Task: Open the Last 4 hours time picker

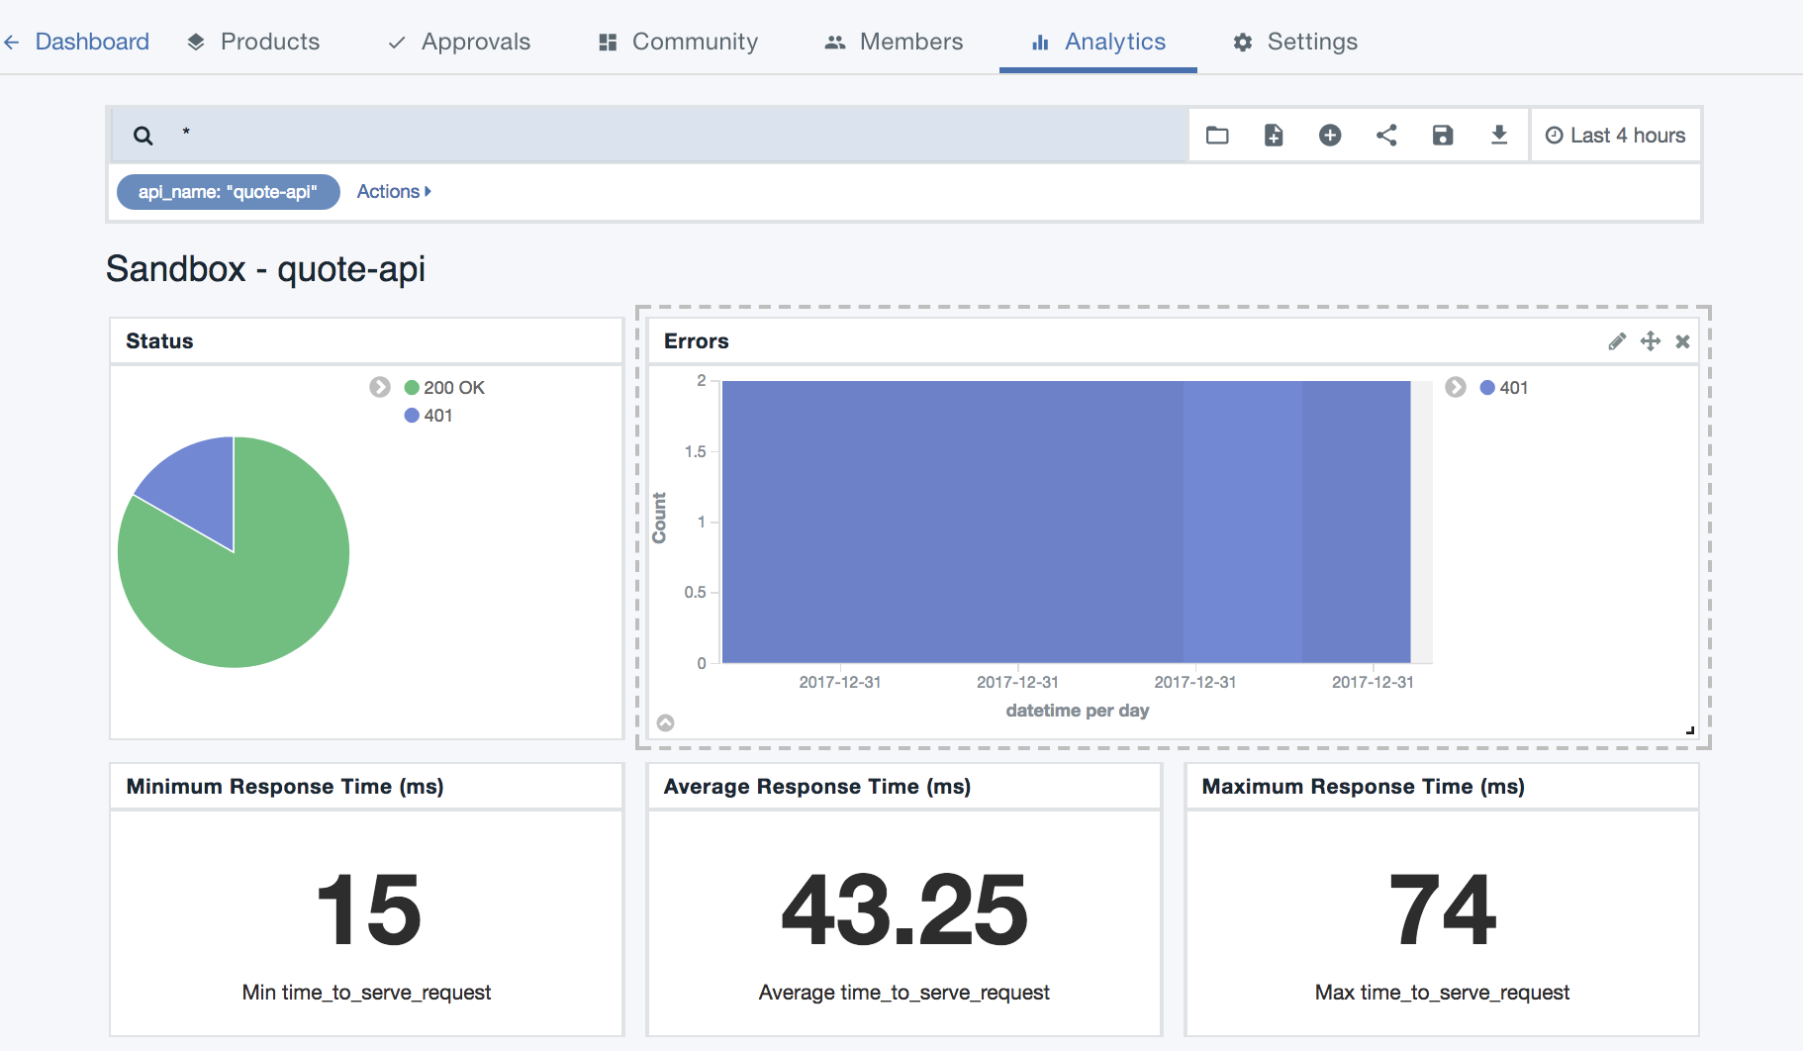Action: coord(1615,136)
